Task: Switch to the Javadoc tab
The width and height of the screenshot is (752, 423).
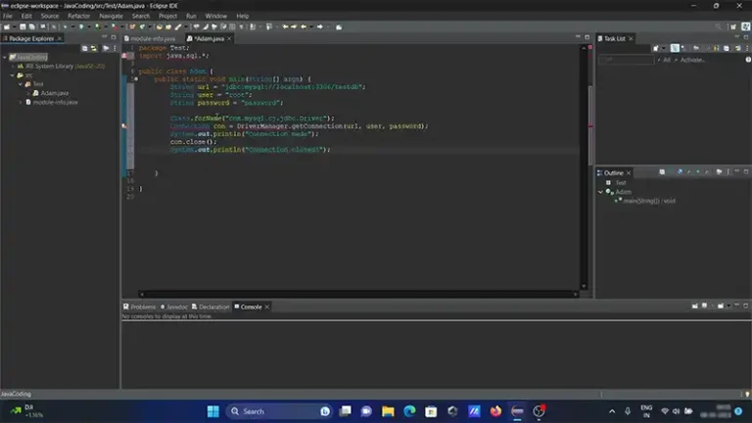Action: click(x=174, y=306)
